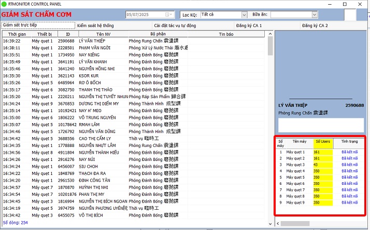Click the RTMONITOR green app icon
This screenshot has width=370, height=230.
[x=4, y=4]
